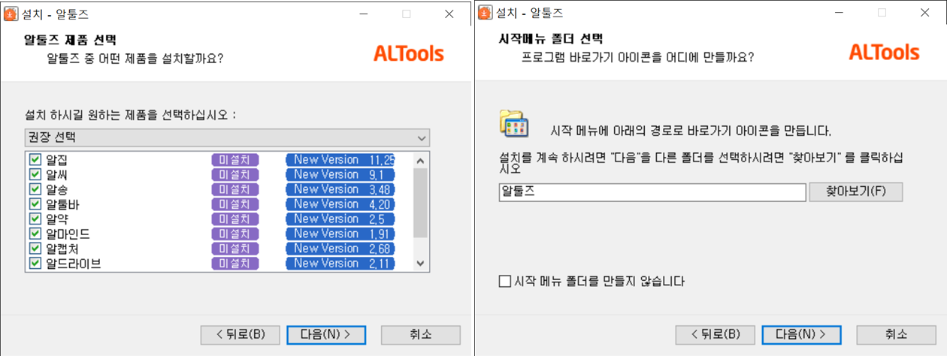
Task: Deselect the 알마인드 checkbox
Action: click(35, 234)
